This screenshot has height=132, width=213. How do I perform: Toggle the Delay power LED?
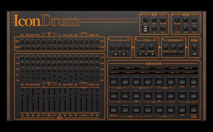coord(167,15)
